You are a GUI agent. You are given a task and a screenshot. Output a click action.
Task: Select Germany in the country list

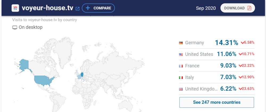click(x=194, y=43)
